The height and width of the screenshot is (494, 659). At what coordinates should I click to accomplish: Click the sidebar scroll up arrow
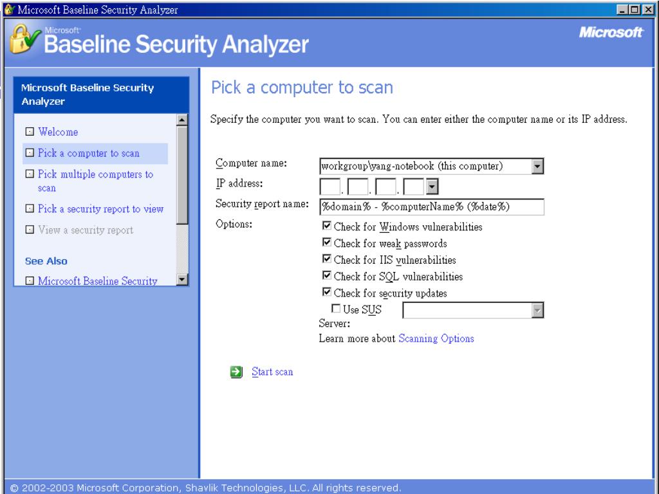tap(182, 120)
